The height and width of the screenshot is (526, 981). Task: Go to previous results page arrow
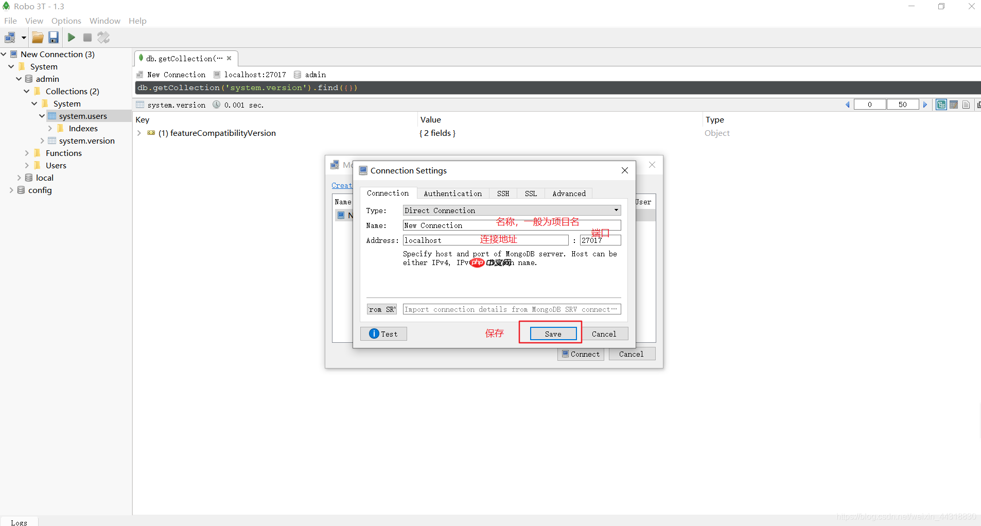[x=847, y=105]
